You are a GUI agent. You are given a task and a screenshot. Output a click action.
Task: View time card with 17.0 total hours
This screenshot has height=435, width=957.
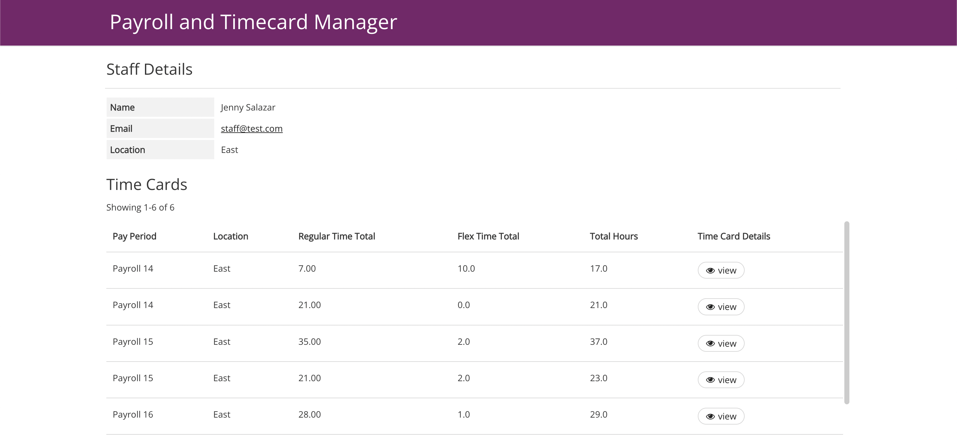(x=721, y=270)
